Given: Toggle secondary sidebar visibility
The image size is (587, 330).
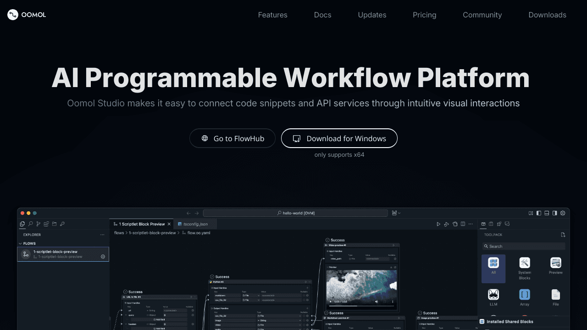Looking at the screenshot, I should click(555, 213).
